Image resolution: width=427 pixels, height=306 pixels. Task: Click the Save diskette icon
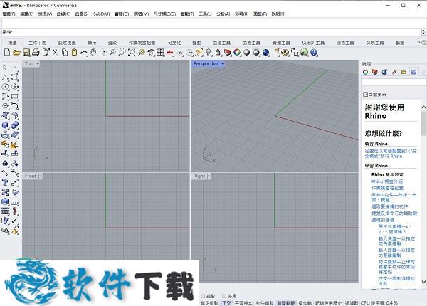tap(26, 52)
